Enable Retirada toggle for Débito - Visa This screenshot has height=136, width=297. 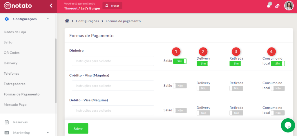click(x=236, y=113)
